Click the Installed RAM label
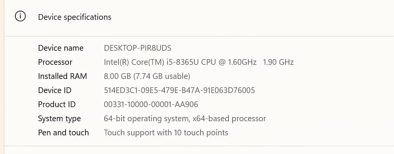Screen dimensions: 394x154 click(x=62, y=76)
